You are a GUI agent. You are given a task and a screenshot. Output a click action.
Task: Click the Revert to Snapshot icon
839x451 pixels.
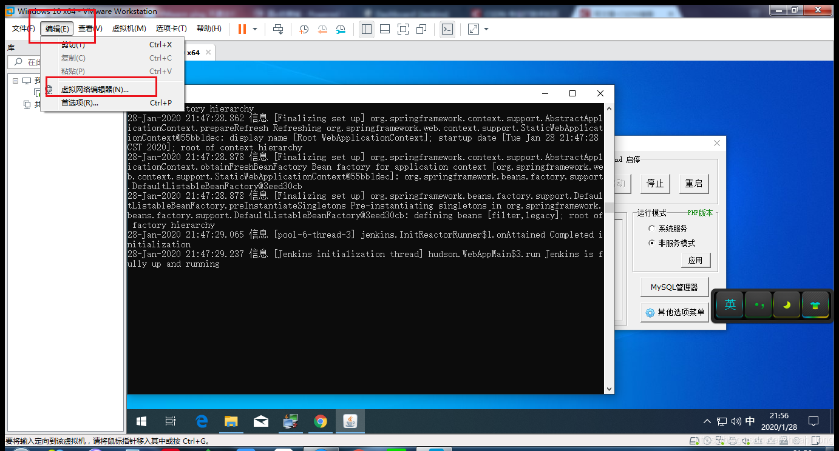click(x=322, y=29)
